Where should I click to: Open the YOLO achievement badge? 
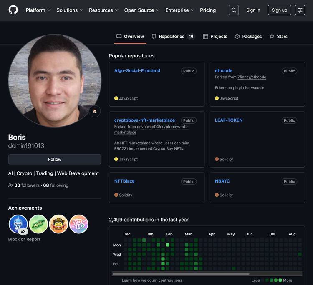click(78, 224)
